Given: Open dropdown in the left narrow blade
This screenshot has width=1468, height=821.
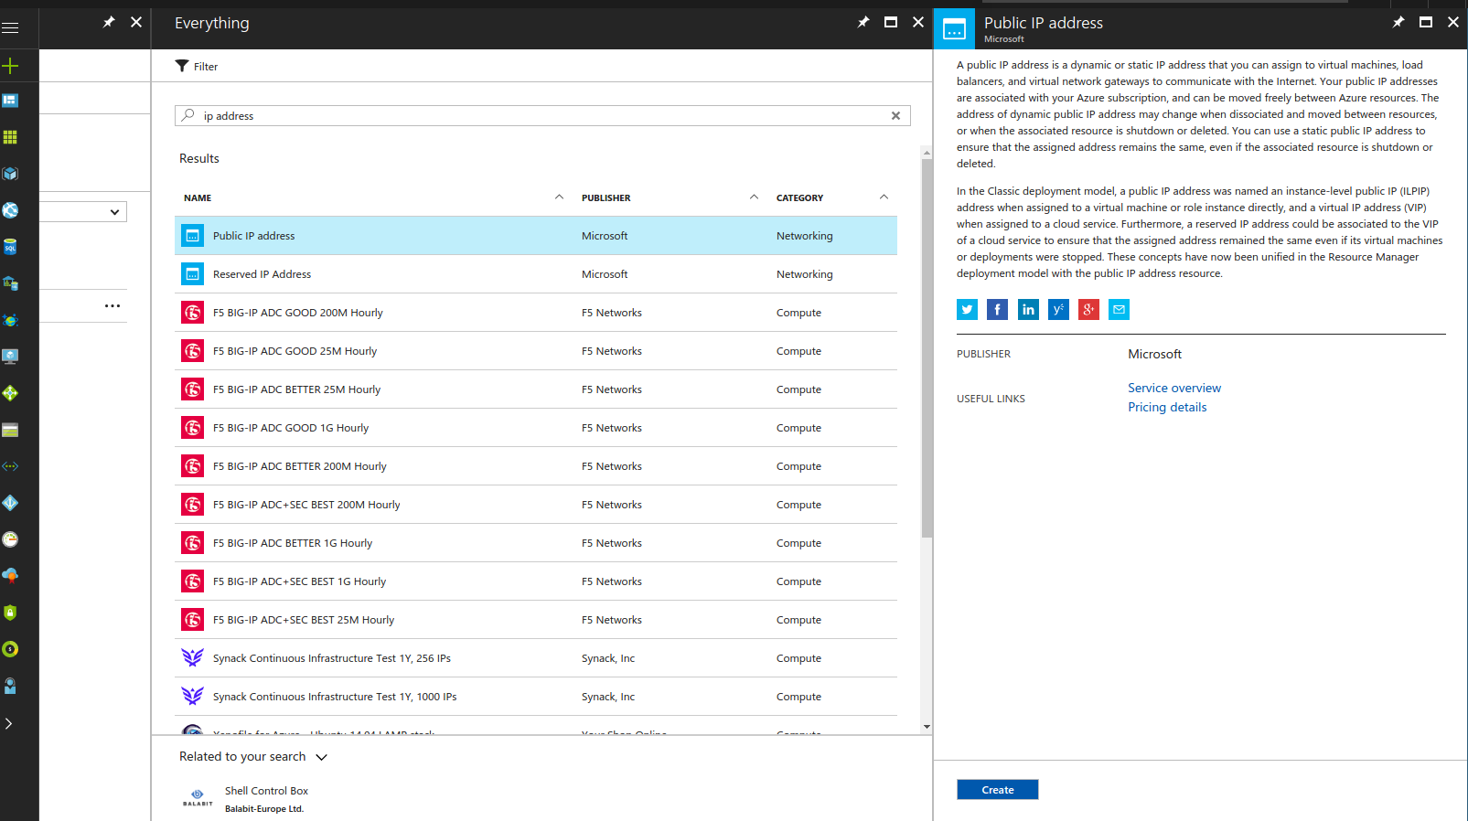Looking at the screenshot, I should 83,212.
